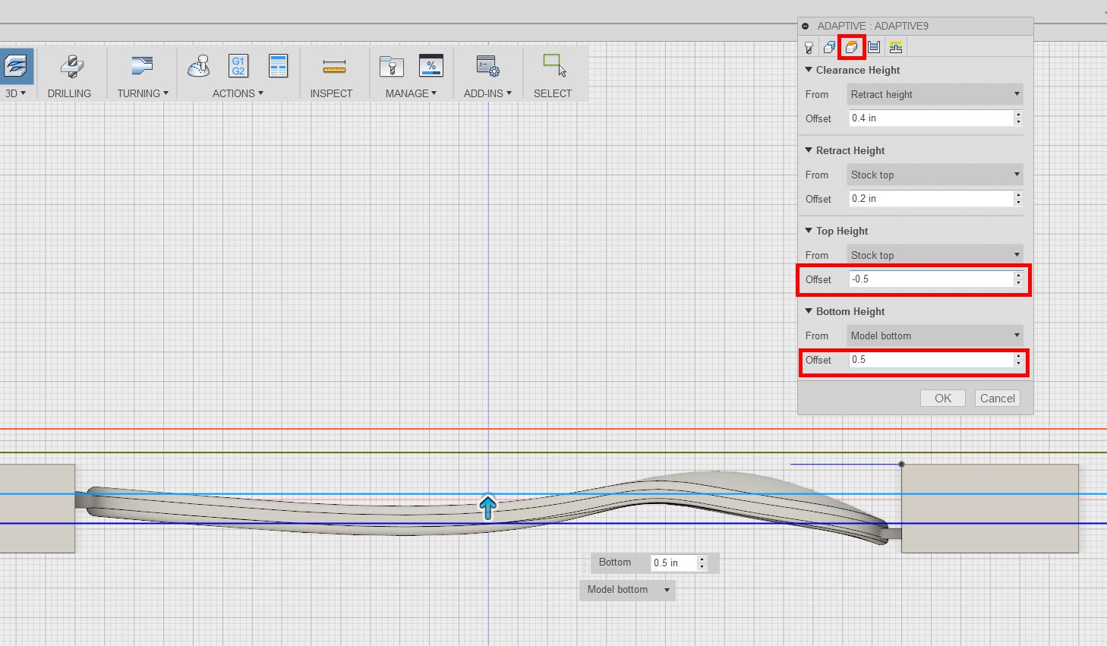
Task: Collapse the Clearance Height section
Action: pyautogui.click(x=809, y=70)
